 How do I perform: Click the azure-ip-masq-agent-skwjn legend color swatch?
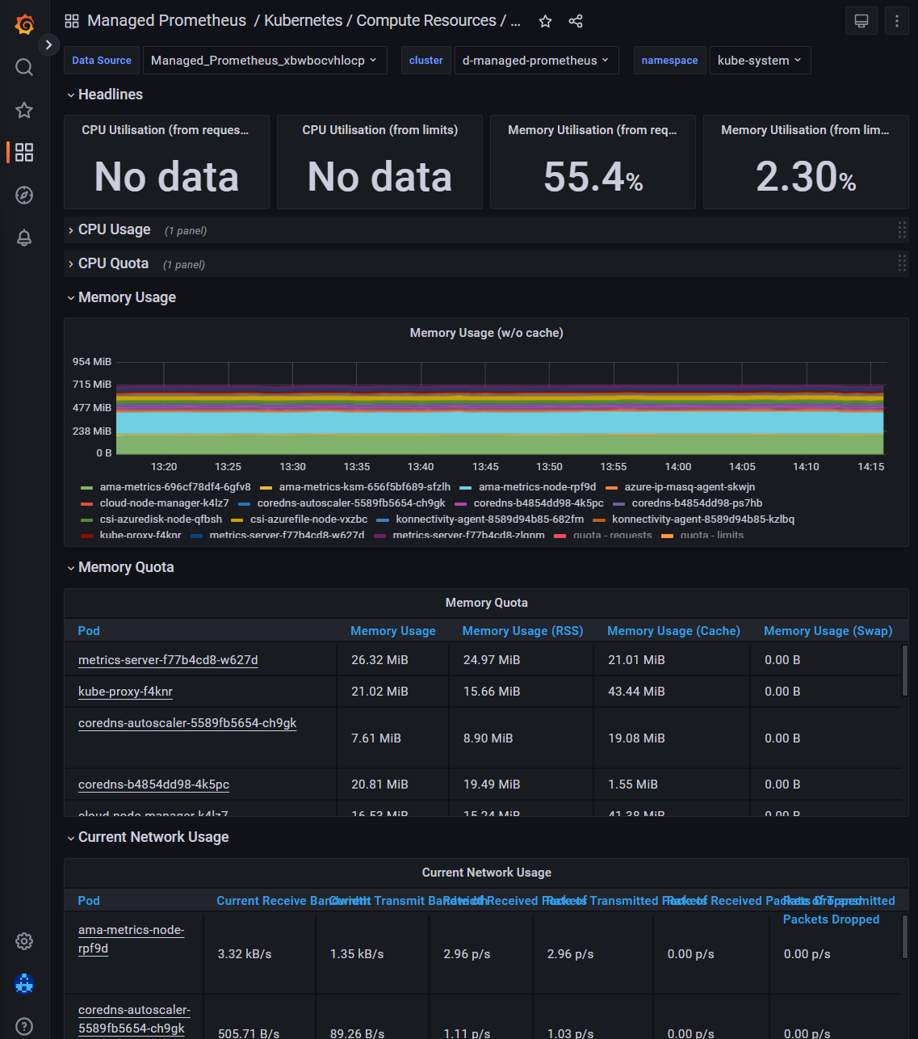(611, 488)
